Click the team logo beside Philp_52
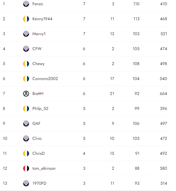The image size is (176, 191). point(26,109)
